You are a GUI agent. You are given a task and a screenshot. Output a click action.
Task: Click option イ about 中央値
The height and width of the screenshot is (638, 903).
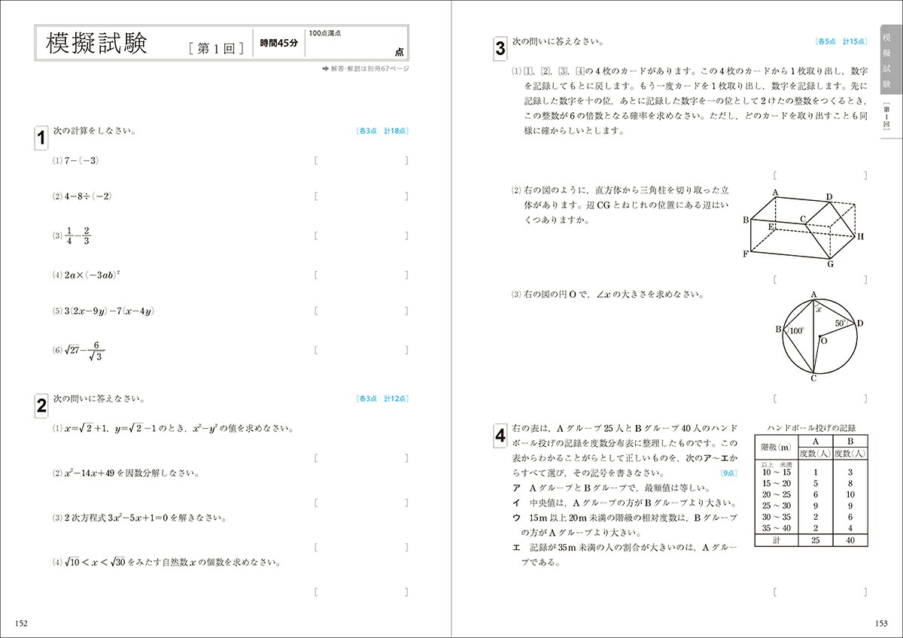coord(625,503)
